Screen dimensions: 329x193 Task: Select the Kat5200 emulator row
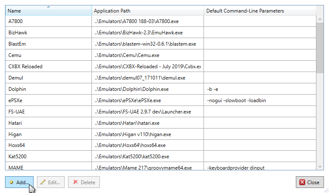coord(161,157)
